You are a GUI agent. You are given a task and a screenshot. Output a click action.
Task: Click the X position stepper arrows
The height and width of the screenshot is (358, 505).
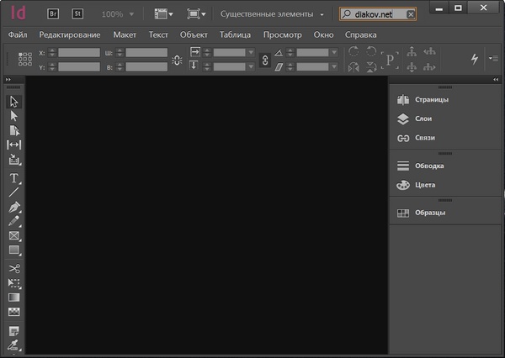[x=52, y=52]
